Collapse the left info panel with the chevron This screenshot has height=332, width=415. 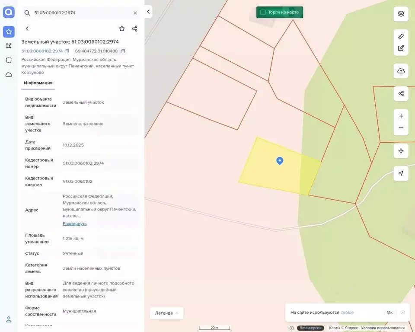point(148,12)
